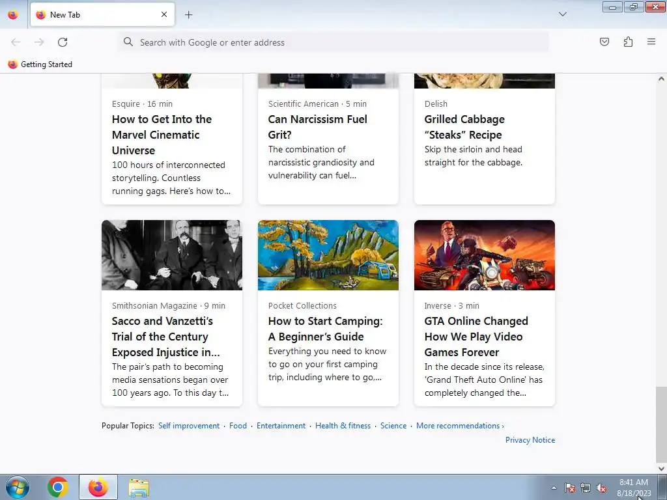This screenshot has width=667, height=500.
Task: Click the Firefox taskbar button
Action: (98, 487)
